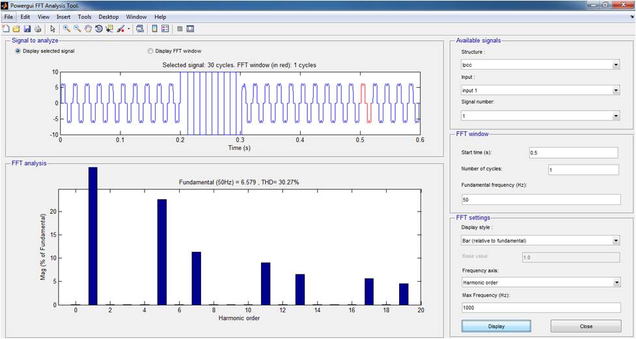Viewport: 636px width, 339px height.
Task: Click the Link Plot toolbar icon
Action: point(140,29)
